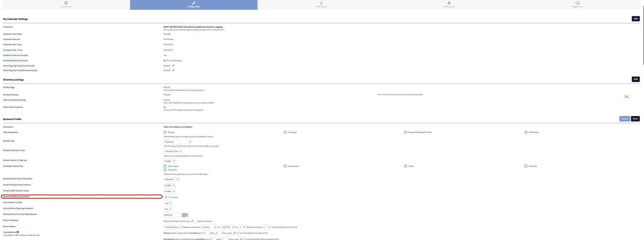The width and height of the screenshot is (644, 240).
Task: Uncheck the Classes tab checkbox
Action: (x=165, y=132)
